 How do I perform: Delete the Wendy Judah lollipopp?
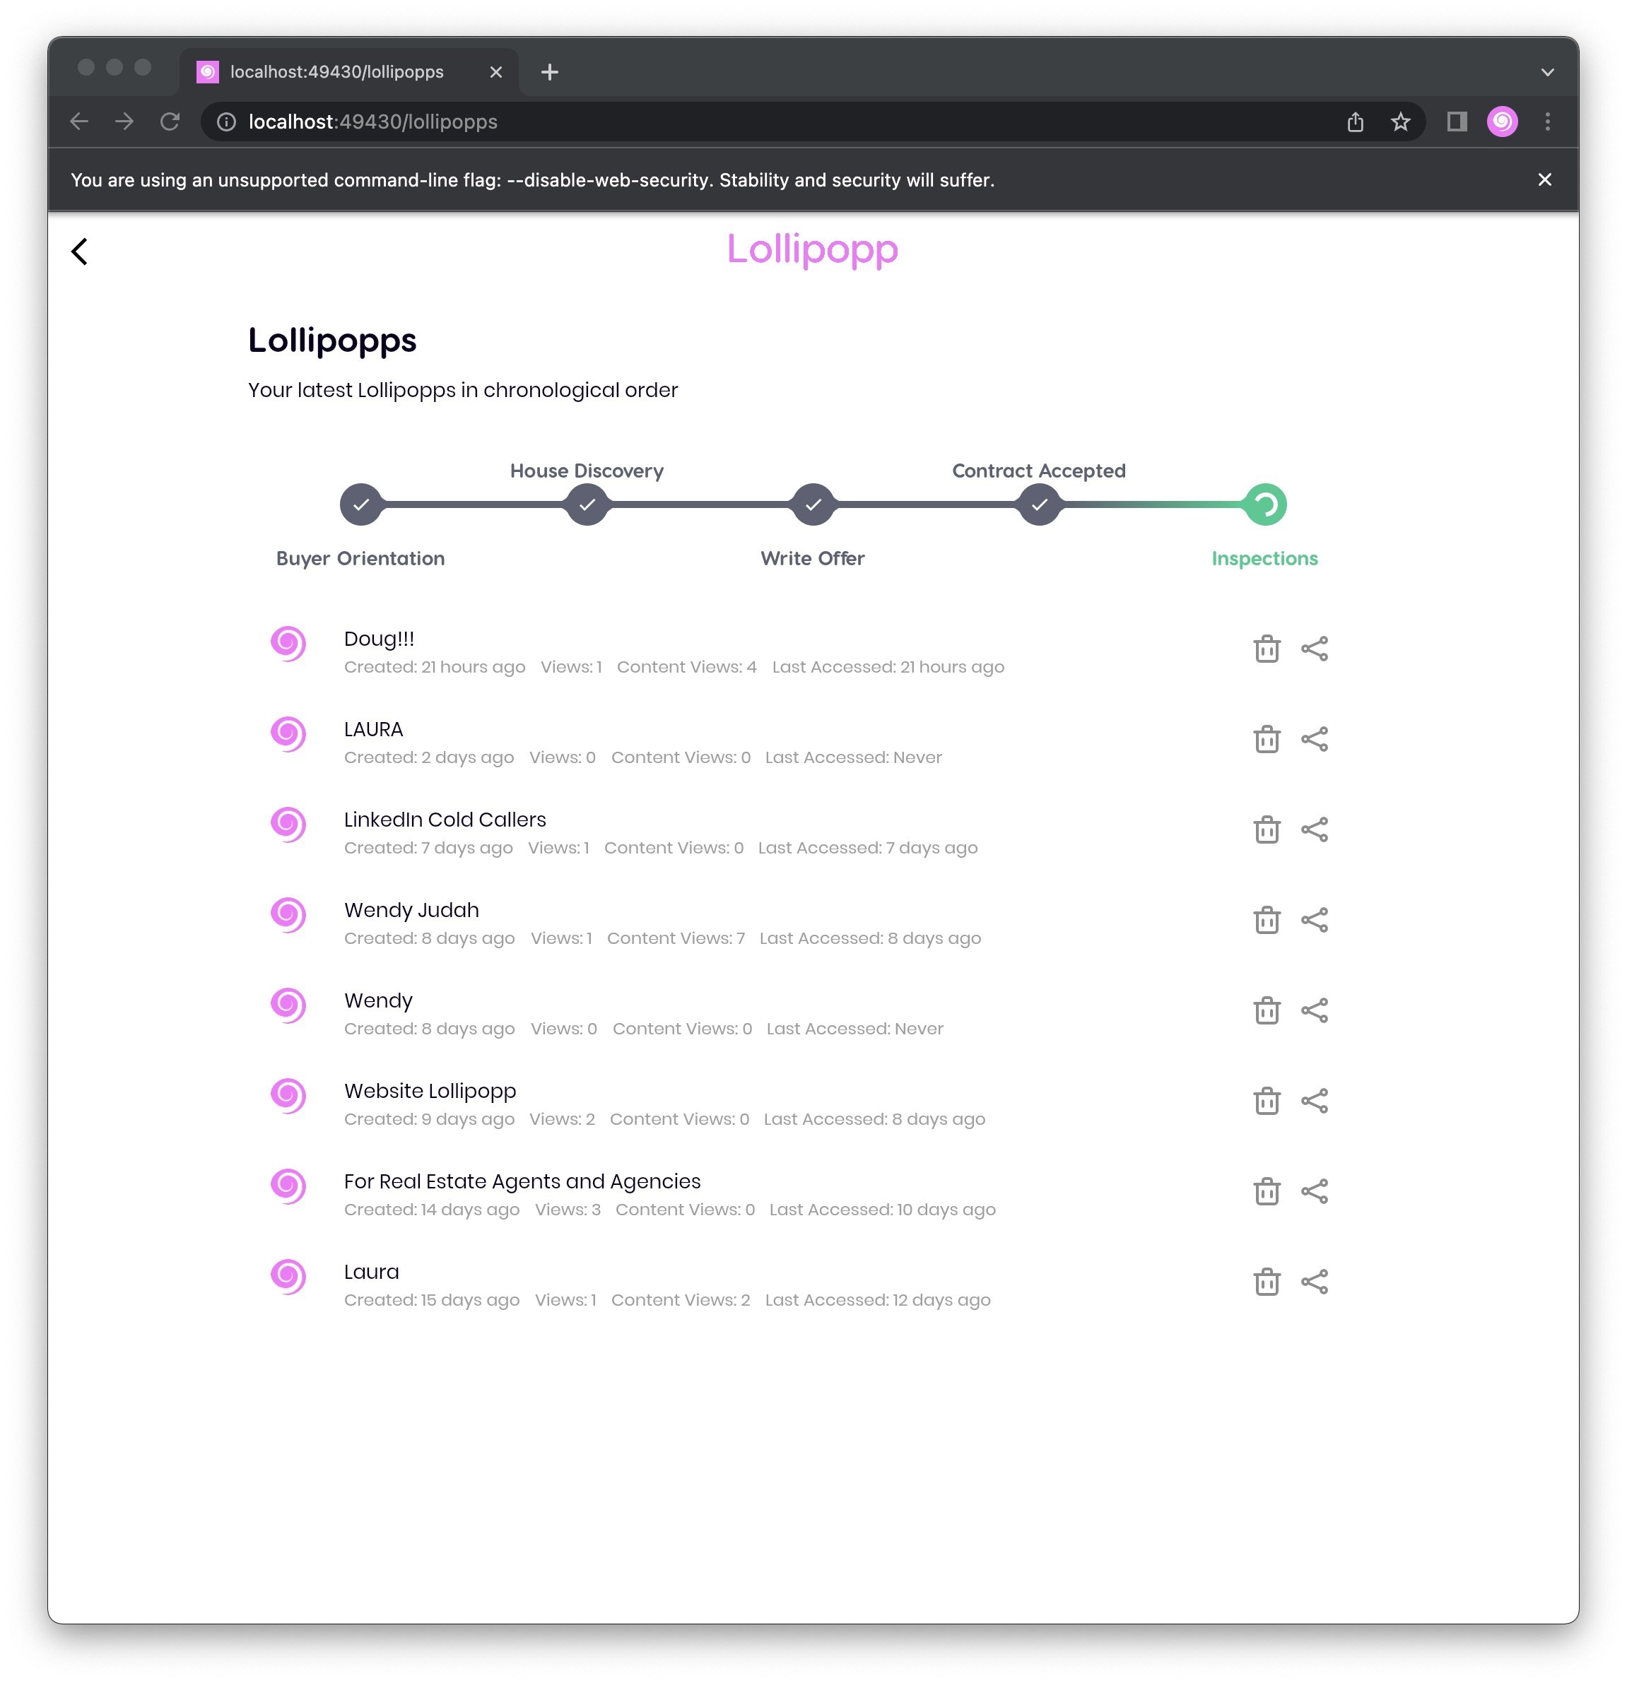(1267, 920)
